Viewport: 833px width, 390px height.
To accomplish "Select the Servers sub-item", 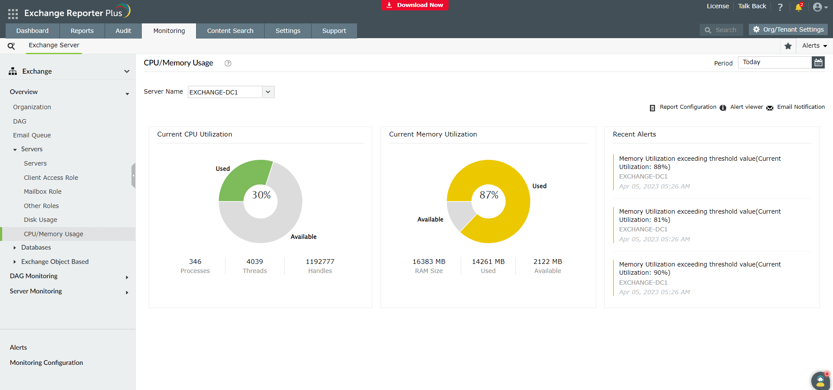I will pos(35,163).
